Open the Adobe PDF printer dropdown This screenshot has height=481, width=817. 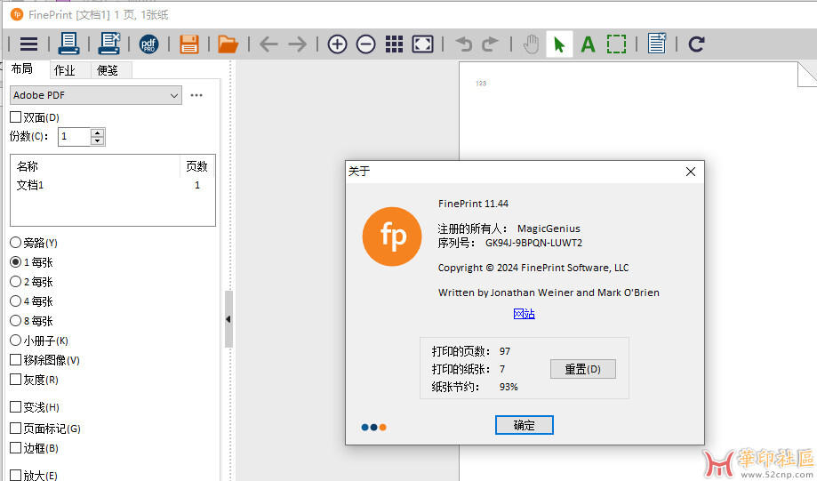pos(96,95)
